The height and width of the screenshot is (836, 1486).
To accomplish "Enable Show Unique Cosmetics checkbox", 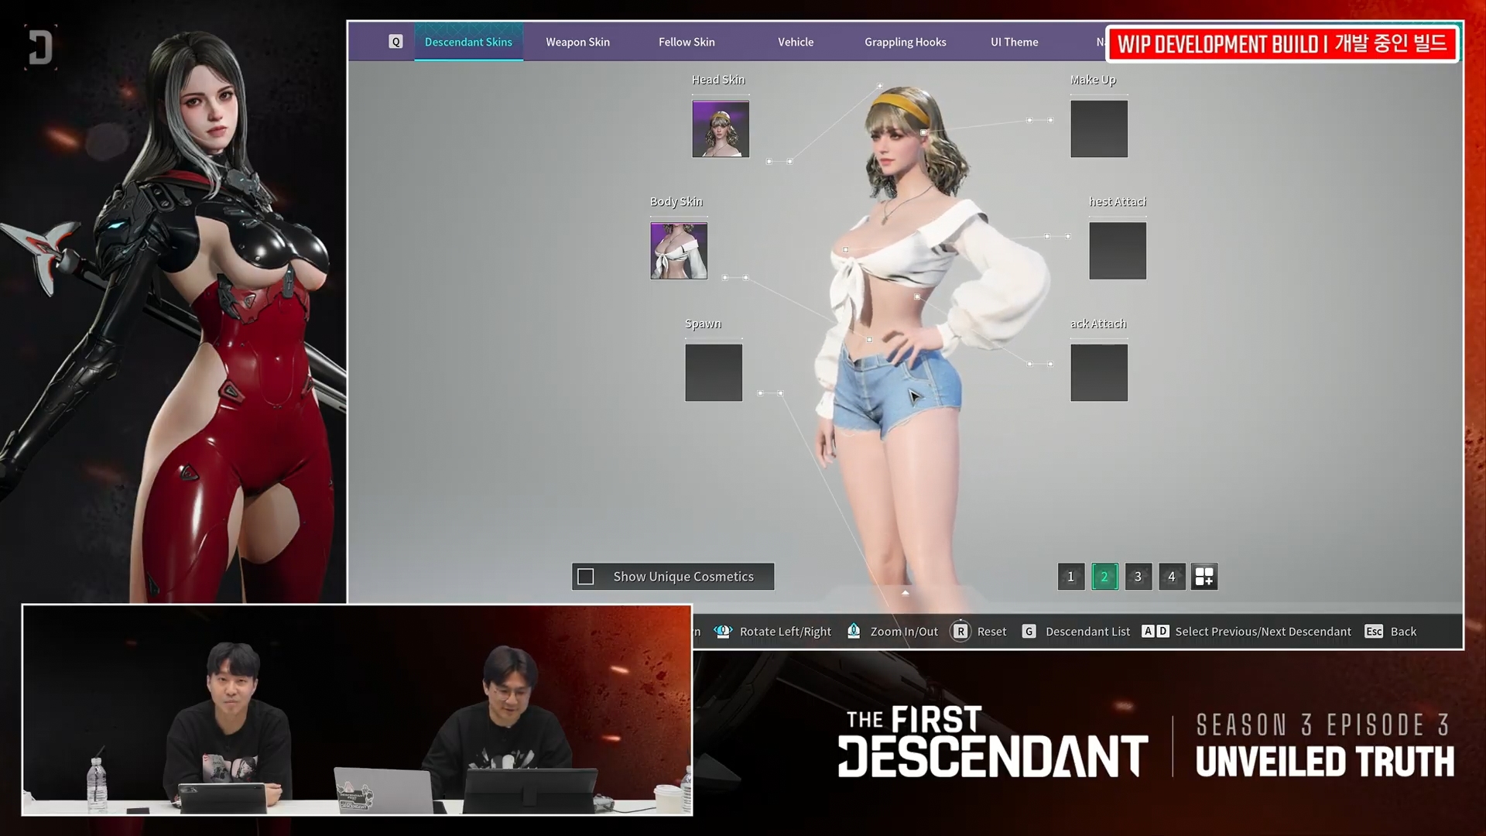I will [586, 577].
